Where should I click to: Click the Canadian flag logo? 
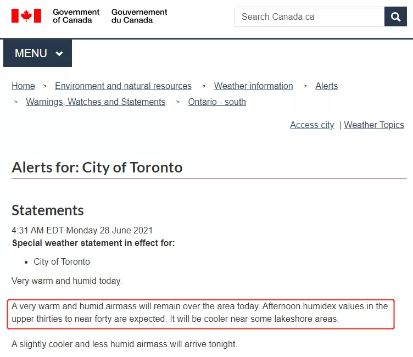point(26,16)
